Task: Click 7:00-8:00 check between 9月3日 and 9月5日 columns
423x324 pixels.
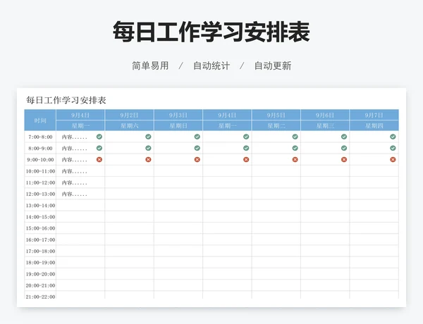Action: (x=246, y=137)
